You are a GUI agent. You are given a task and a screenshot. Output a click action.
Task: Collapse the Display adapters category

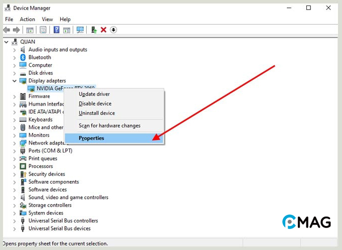(15, 81)
